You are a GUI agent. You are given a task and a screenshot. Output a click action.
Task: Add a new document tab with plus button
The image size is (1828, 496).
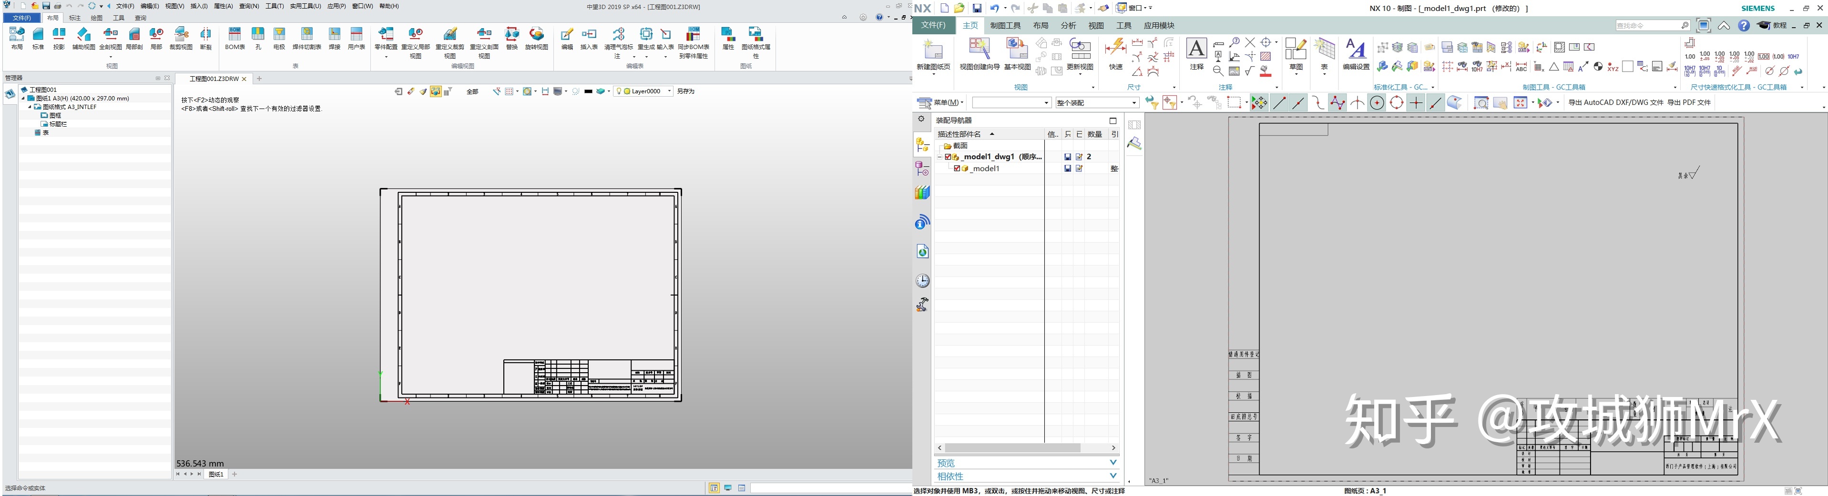259,79
